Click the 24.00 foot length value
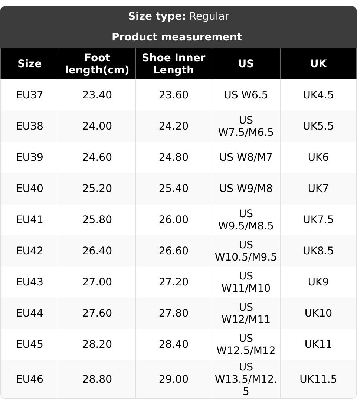 [x=97, y=126]
